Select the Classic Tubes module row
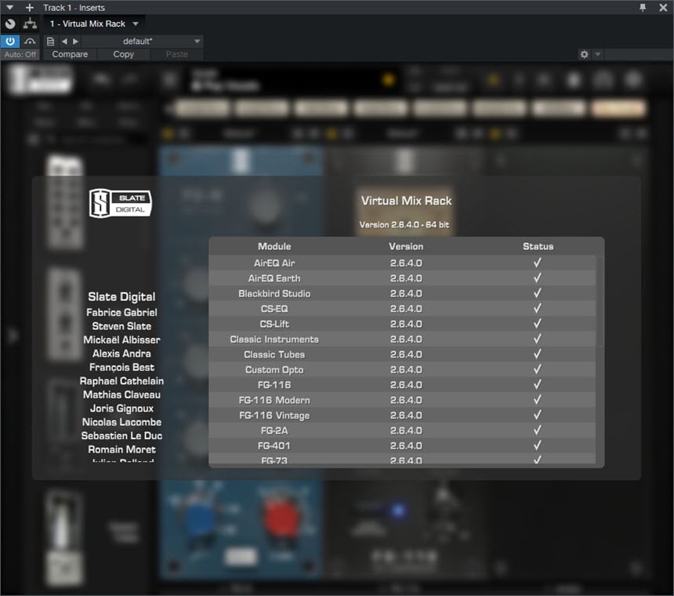 pyautogui.click(x=402, y=354)
